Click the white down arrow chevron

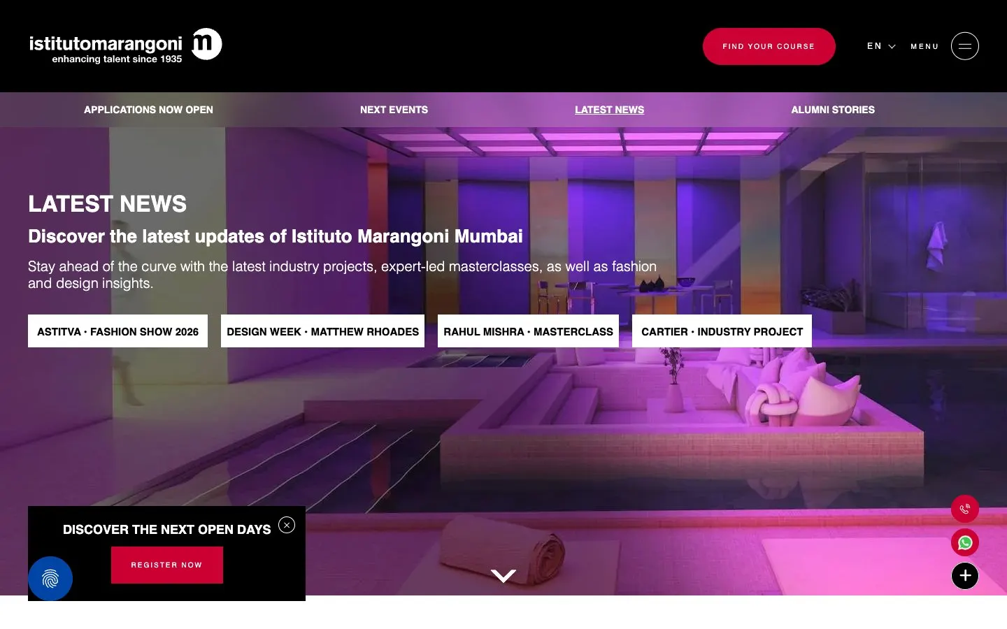point(503,576)
